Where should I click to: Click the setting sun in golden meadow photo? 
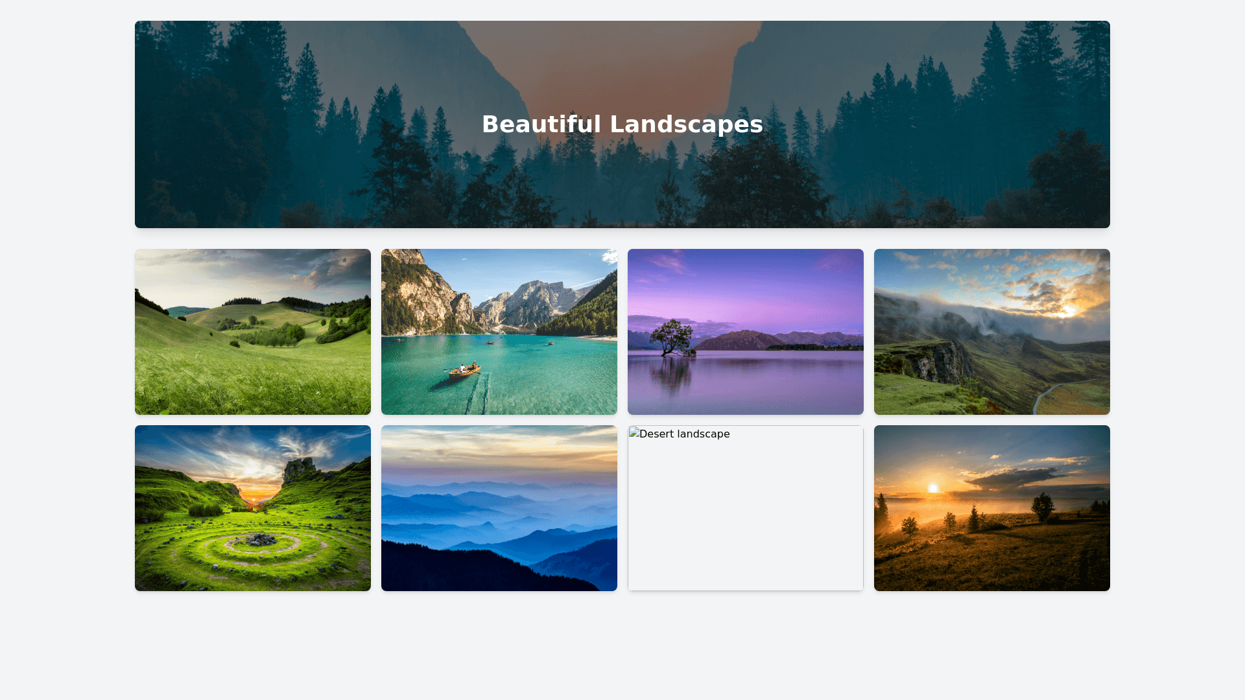click(933, 488)
